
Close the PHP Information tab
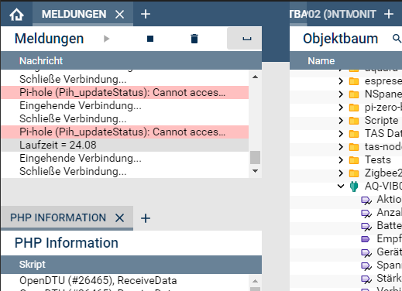[119, 218]
